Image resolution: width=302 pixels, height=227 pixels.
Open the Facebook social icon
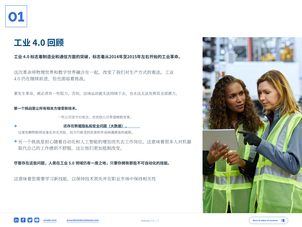23,220
